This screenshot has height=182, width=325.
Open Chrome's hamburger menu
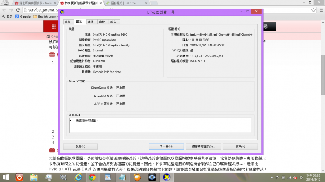click(321, 10)
